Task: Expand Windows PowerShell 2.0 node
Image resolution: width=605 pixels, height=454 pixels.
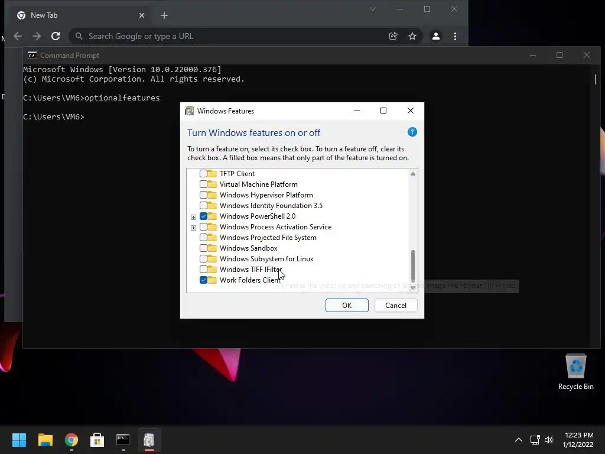Action: [193, 217]
